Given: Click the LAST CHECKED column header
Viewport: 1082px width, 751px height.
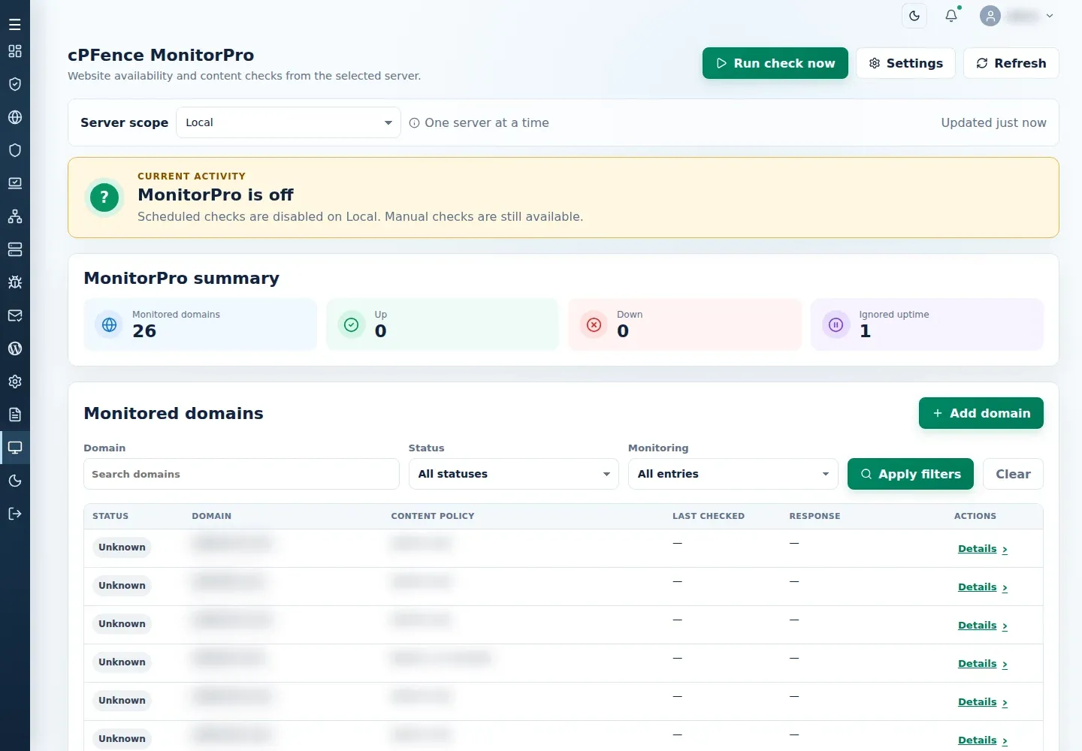Looking at the screenshot, I should click(x=709, y=516).
